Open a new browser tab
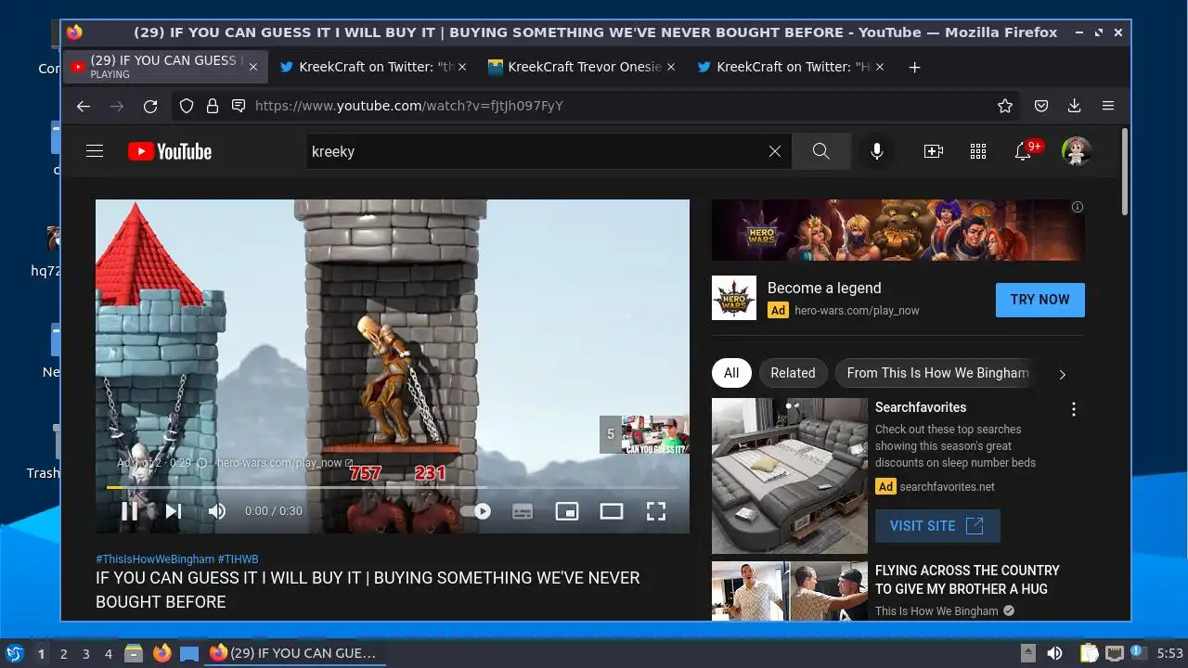This screenshot has width=1188, height=668. point(914,67)
